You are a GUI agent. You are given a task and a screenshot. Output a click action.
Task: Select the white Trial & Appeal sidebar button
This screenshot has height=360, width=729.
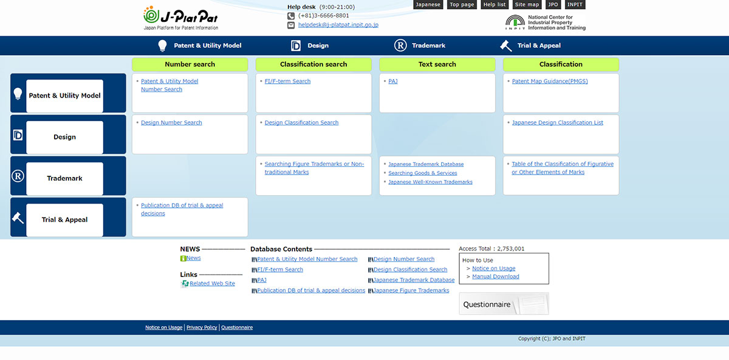click(65, 219)
